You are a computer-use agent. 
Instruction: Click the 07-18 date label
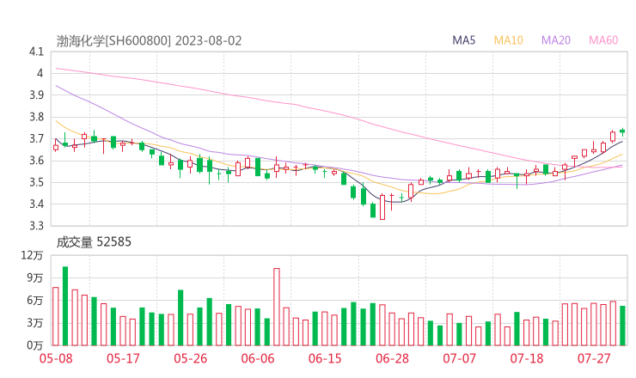point(527,358)
